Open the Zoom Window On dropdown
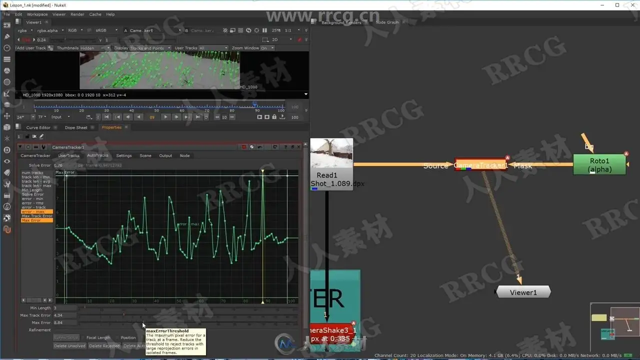 [x=267, y=48]
